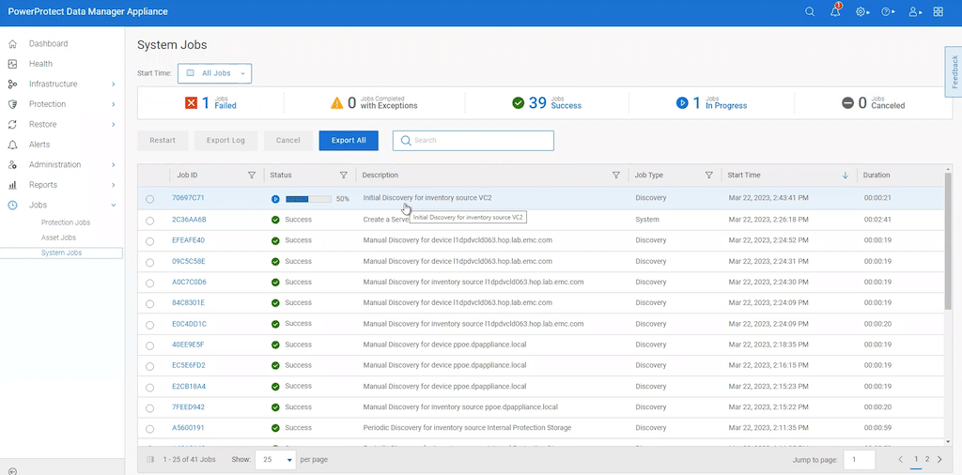The image size is (962, 475).
Task: Open column chooser icon in table footer
Action: tap(151, 459)
